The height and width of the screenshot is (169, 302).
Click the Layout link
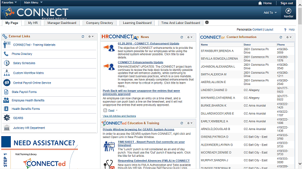point(269,30)
